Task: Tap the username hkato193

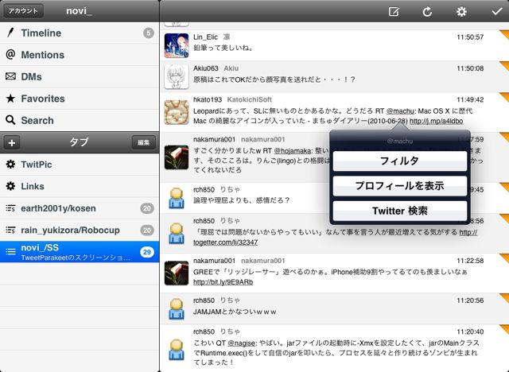Action: click(x=208, y=99)
